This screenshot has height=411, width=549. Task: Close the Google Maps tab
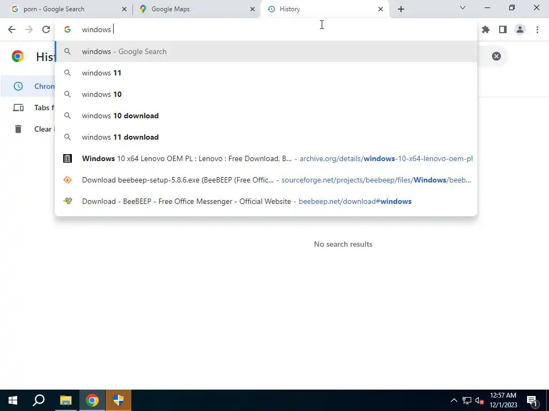253,9
